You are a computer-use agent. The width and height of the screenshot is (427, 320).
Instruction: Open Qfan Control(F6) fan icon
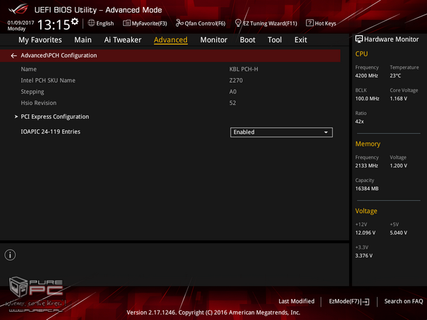click(x=180, y=23)
